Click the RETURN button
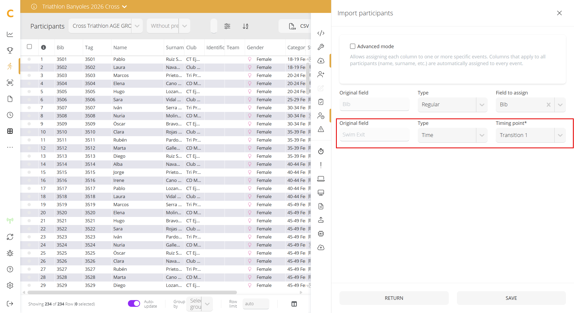Viewport: 574px width, 313px height. pos(394,298)
